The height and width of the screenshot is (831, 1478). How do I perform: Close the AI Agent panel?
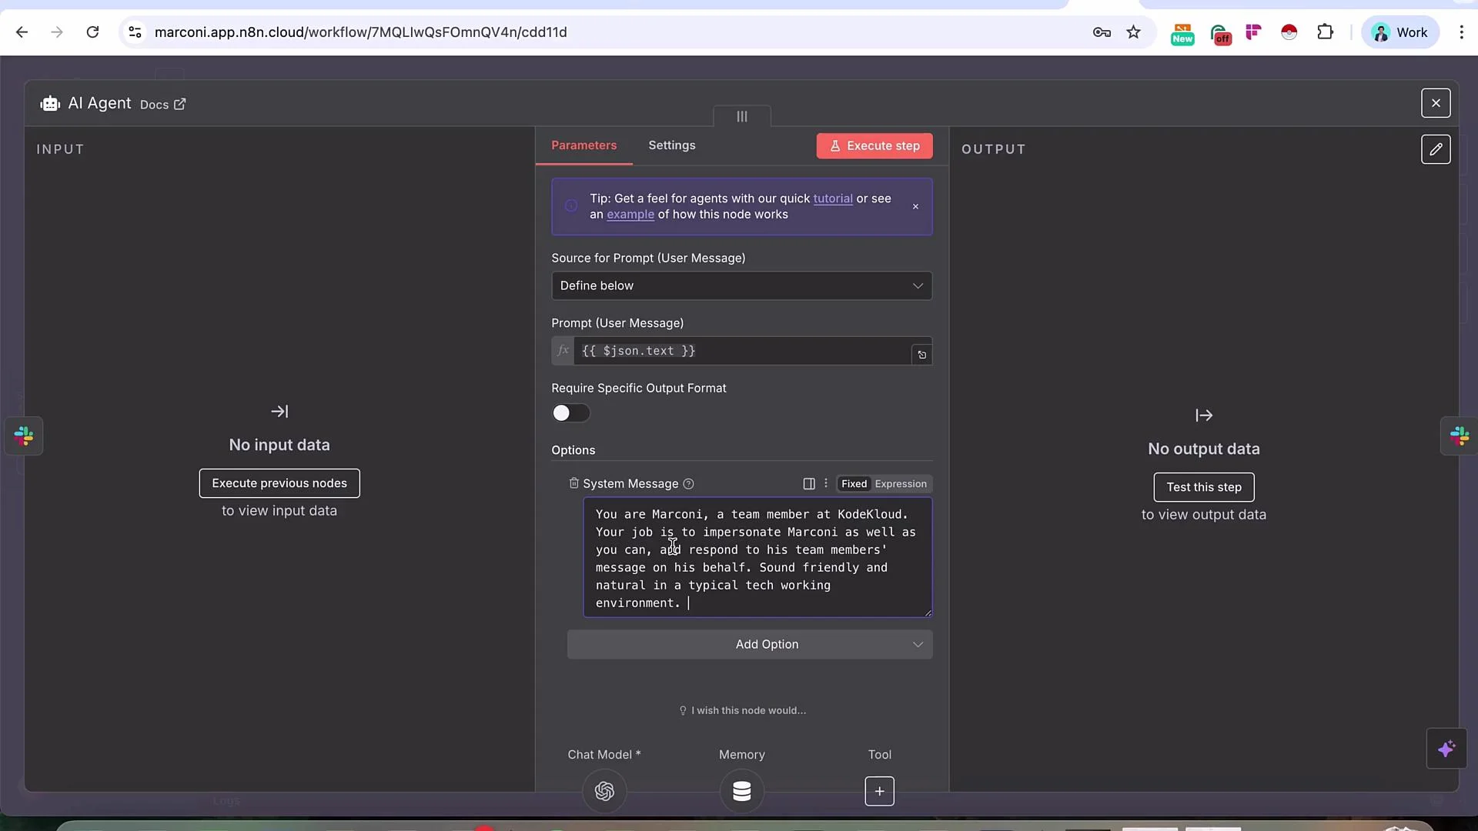click(1436, 103)
